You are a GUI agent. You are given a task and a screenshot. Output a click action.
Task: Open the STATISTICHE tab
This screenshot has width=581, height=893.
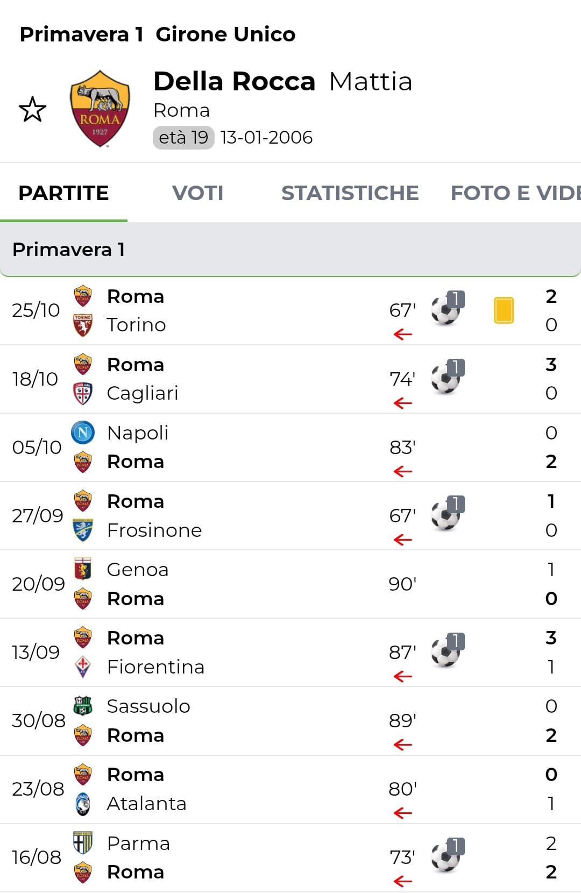pyautogui.click(x=350, y=193)
